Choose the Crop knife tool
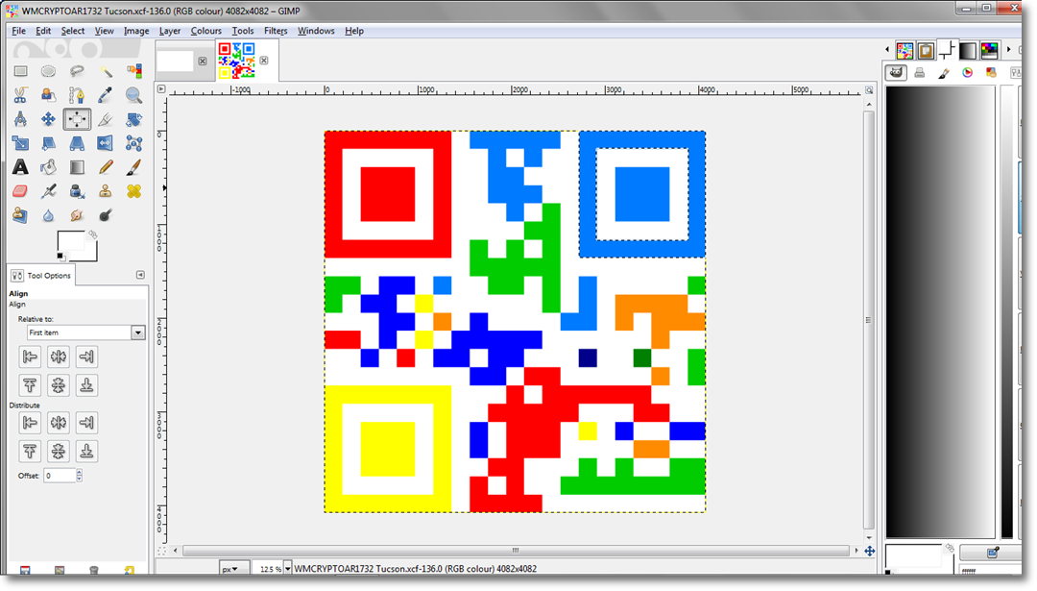Image resolution: width=1037 pixels, height=591 pixels. tap(106, 119)
